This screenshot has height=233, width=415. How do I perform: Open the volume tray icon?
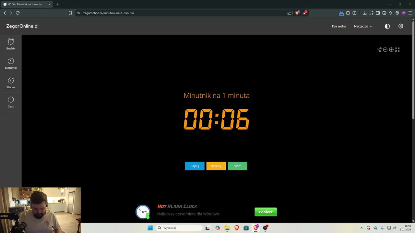[395, 228]
